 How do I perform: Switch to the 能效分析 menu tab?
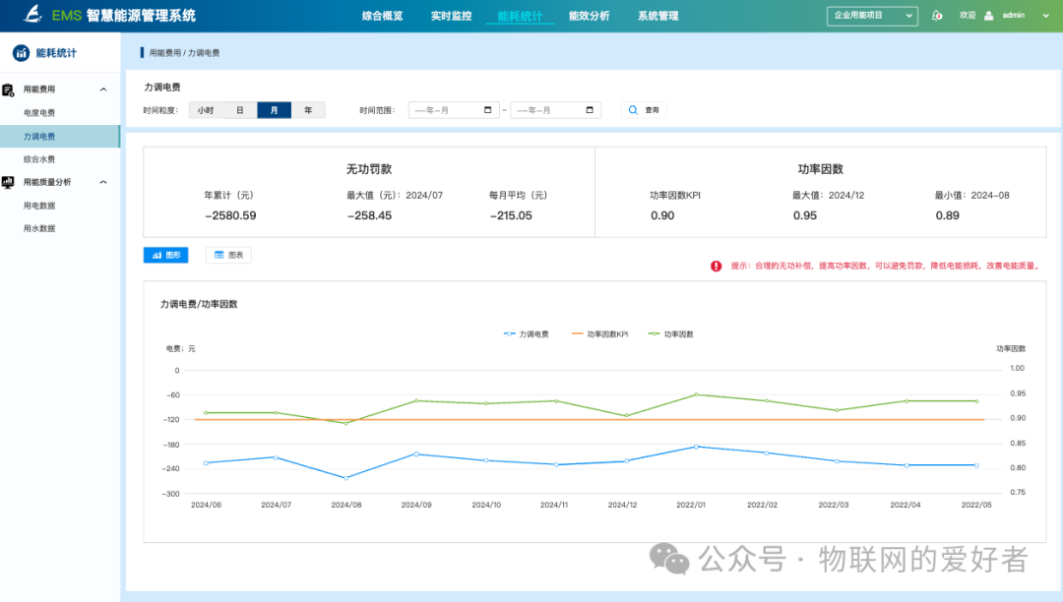pyautogui.click(x=589, y=15)
